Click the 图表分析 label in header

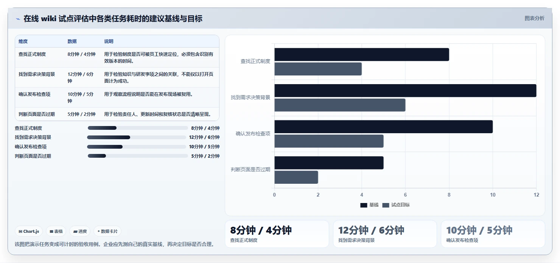coord(534,18)
